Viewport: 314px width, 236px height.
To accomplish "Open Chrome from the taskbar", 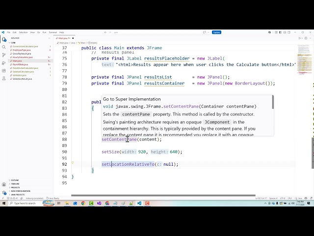I will point(83,203).
